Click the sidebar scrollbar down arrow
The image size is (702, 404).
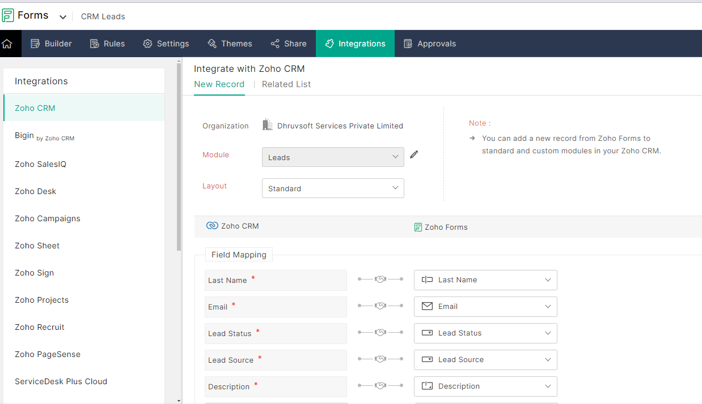coord(179,400)
